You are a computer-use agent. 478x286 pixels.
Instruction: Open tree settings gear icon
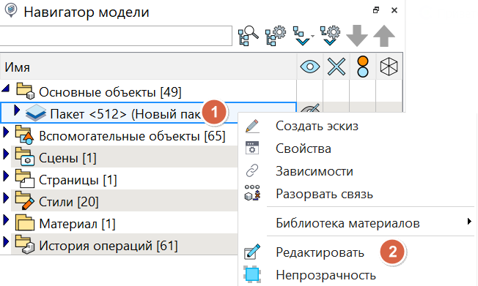pos(275,36)
